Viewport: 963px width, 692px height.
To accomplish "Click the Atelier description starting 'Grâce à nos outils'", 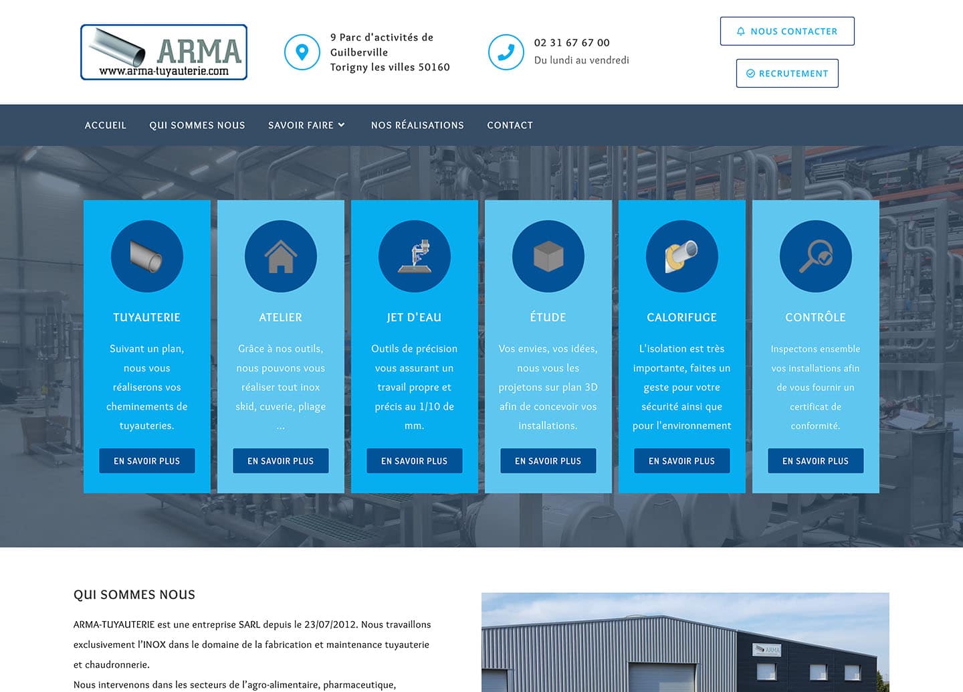I will [281, 387].
